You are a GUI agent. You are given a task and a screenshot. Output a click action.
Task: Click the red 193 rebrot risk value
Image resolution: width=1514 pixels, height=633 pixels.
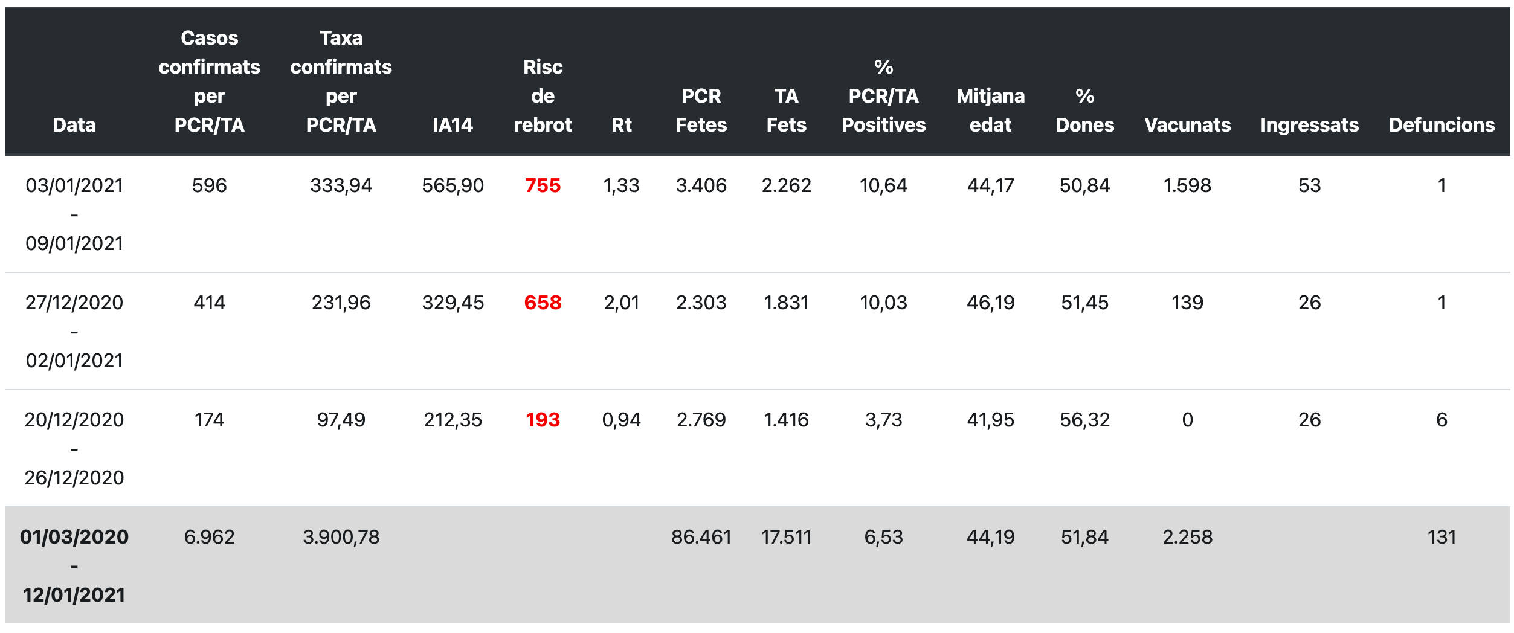tap(543, 420)
